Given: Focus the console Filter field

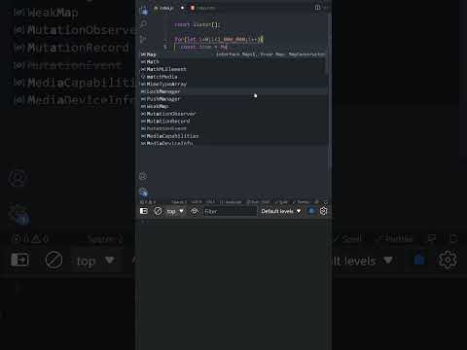Looking at the screenshot, I should tap(230, 212).
